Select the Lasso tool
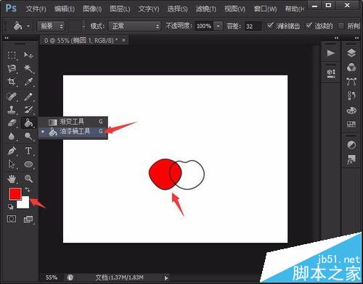Screen dimensions: 363x284 click(12, 69)
